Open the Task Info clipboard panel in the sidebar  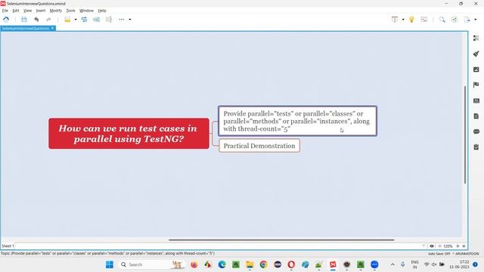(x=476, y=147)
